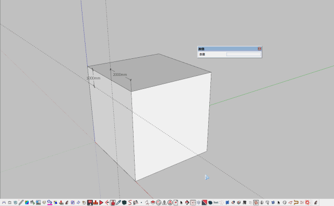Click the value input field in dialog
This screenshot has height=206, width=334.
coord(244,54)
